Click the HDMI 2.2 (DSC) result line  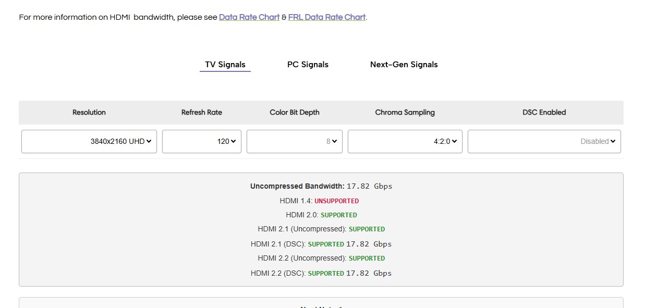point(321,273)
